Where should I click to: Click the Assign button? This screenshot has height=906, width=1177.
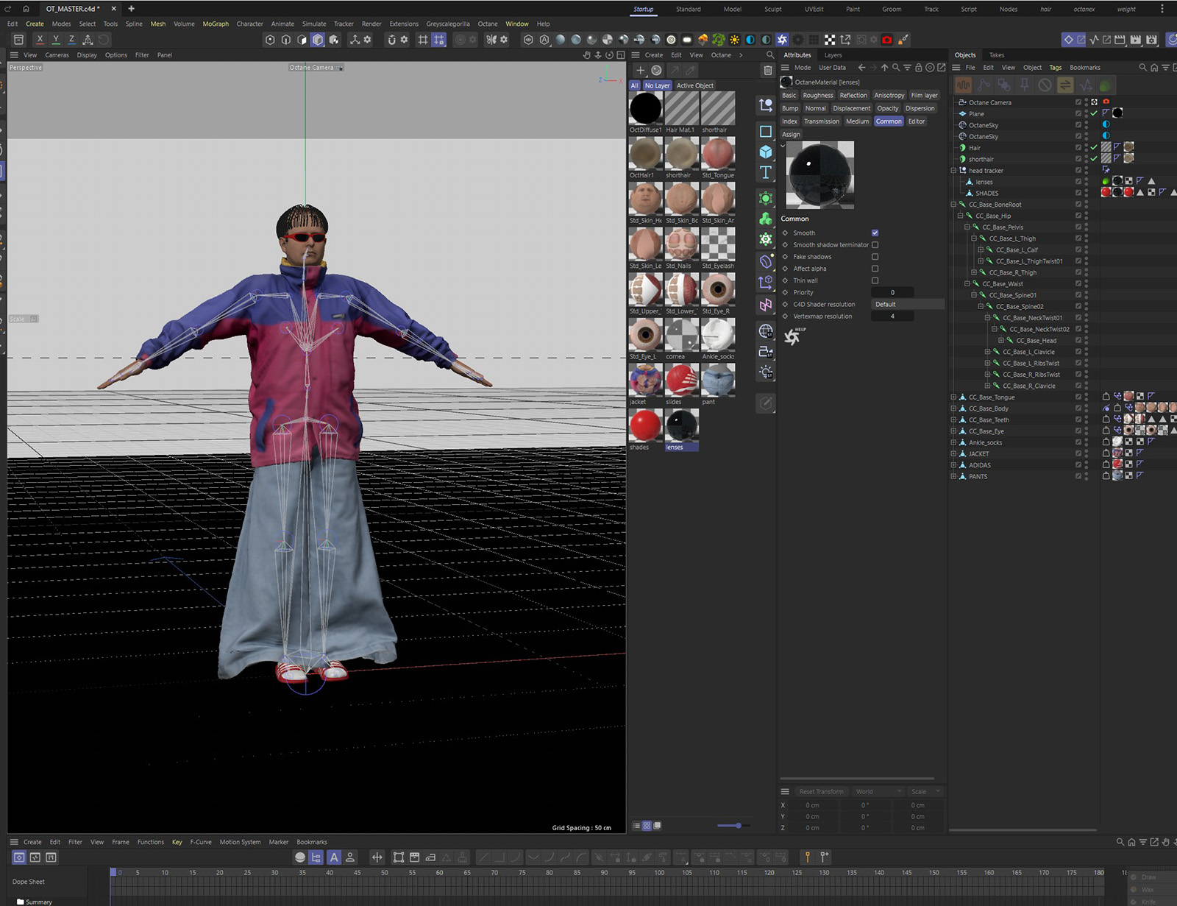click(791, 135)
